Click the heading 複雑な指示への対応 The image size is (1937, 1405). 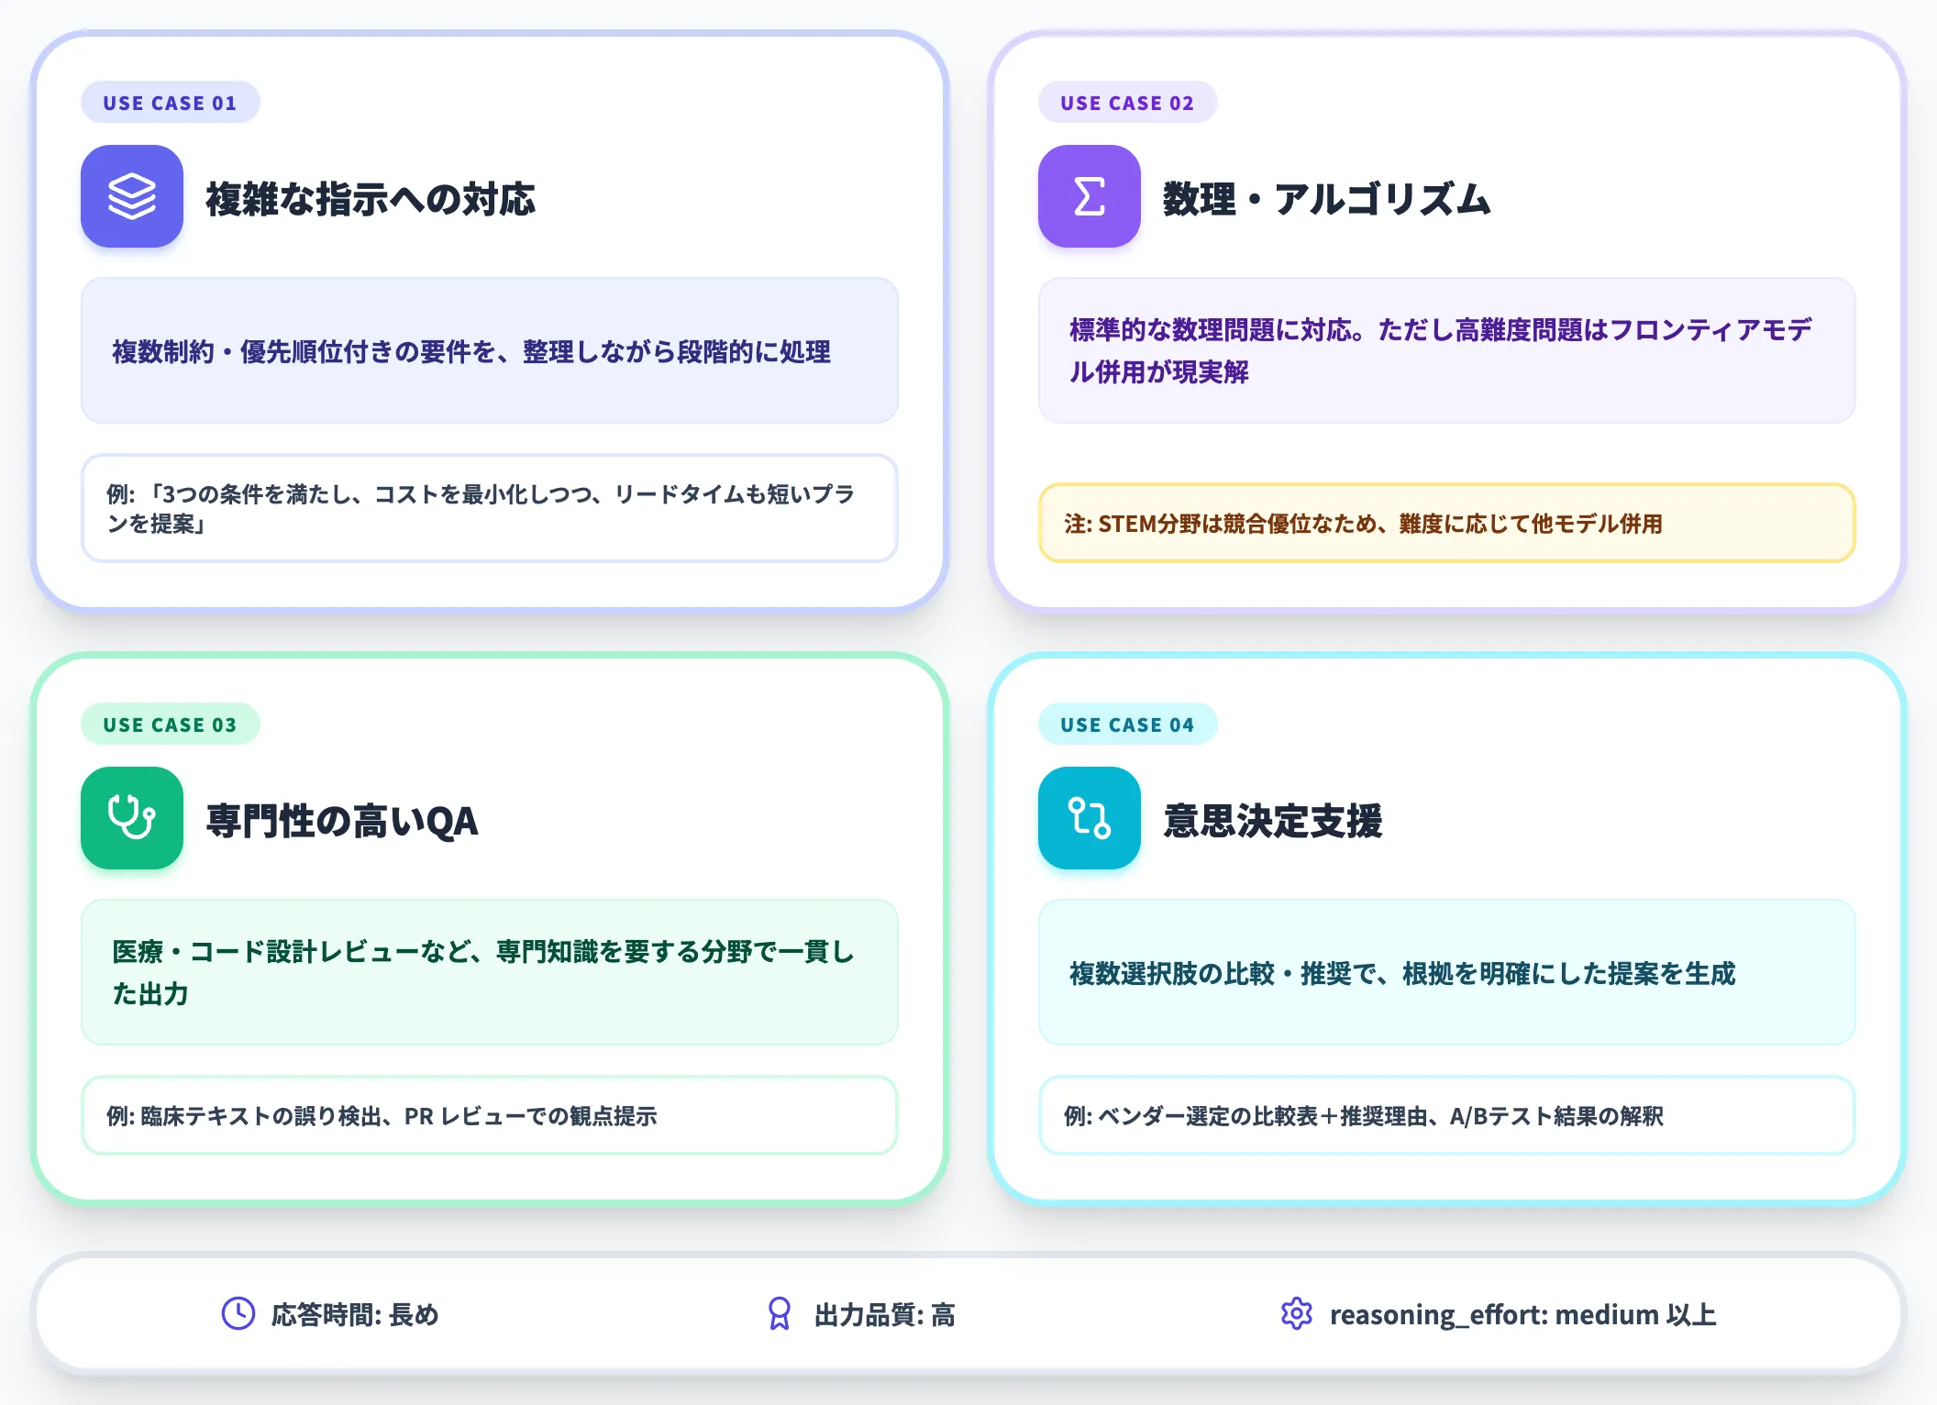click(x=371, y=199)
